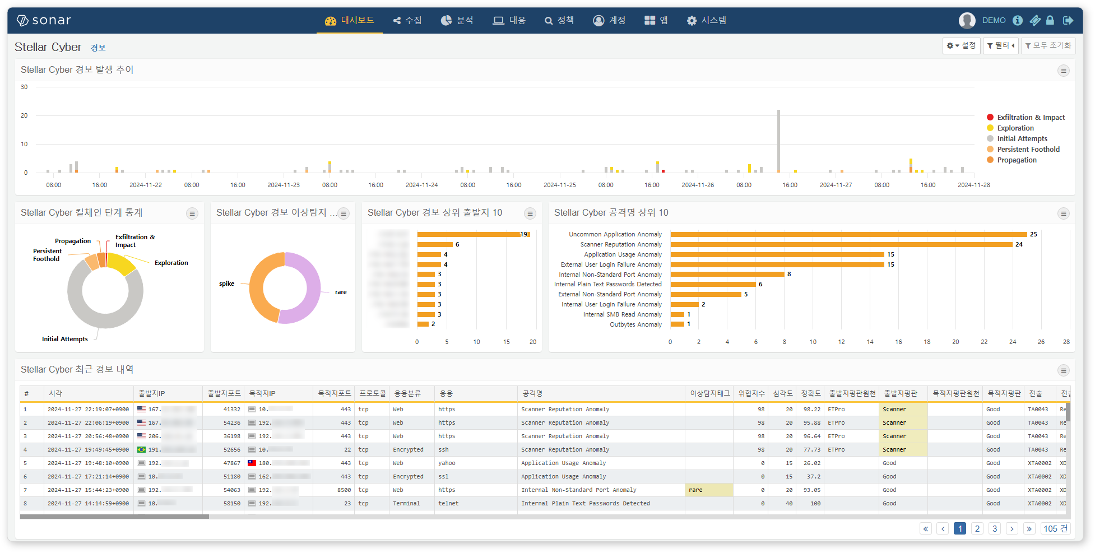
Task: Toggle Persistent Foothold legend entry
Action: (1023, 149)
